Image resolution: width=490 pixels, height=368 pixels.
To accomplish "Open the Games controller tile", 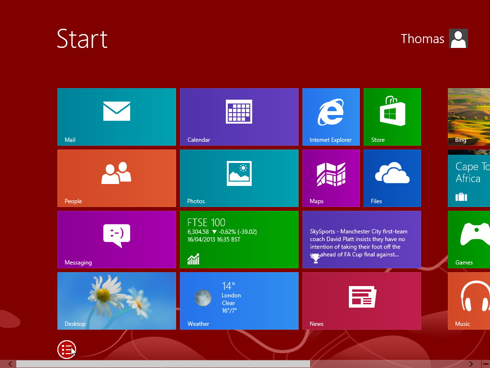I will (x=469, y=240).
